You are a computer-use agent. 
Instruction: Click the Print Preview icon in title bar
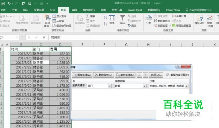coord(29,3)
